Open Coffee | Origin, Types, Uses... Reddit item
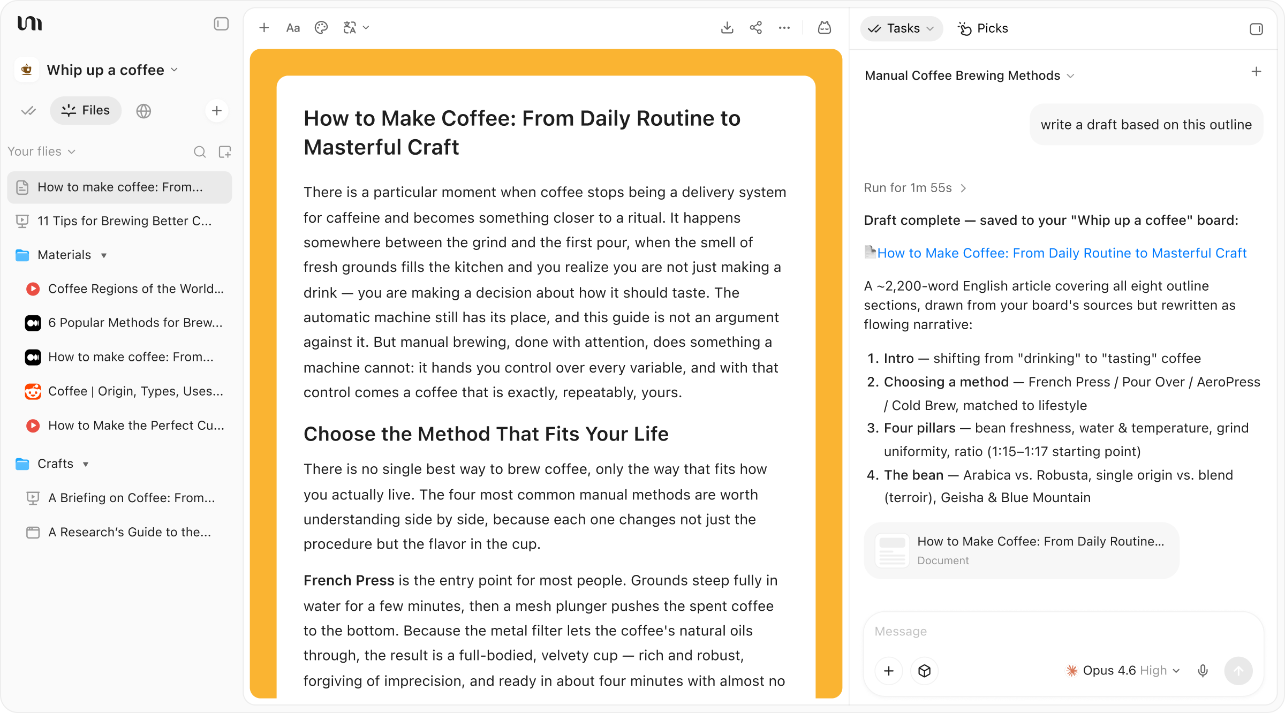This screenshot has height=713, width=1285. coord(125,391)
